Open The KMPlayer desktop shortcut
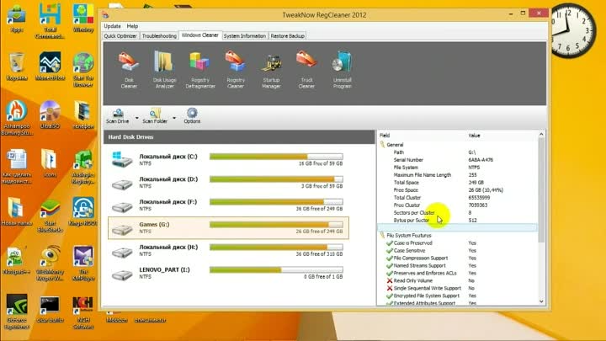The image size is (606, 341). point(83,263)
